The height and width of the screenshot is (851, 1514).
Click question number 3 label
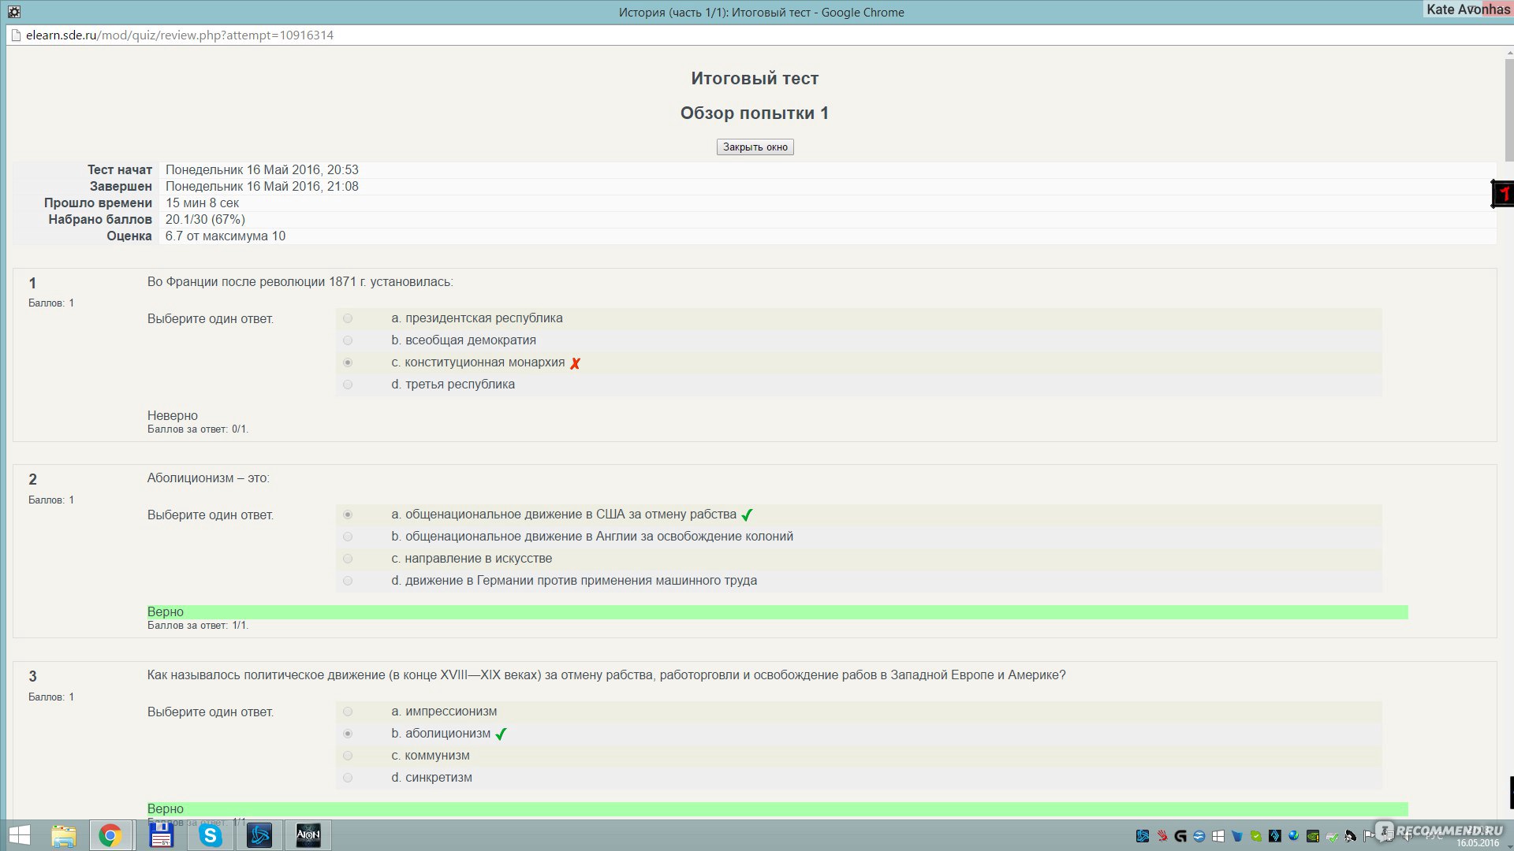(32, 677)
